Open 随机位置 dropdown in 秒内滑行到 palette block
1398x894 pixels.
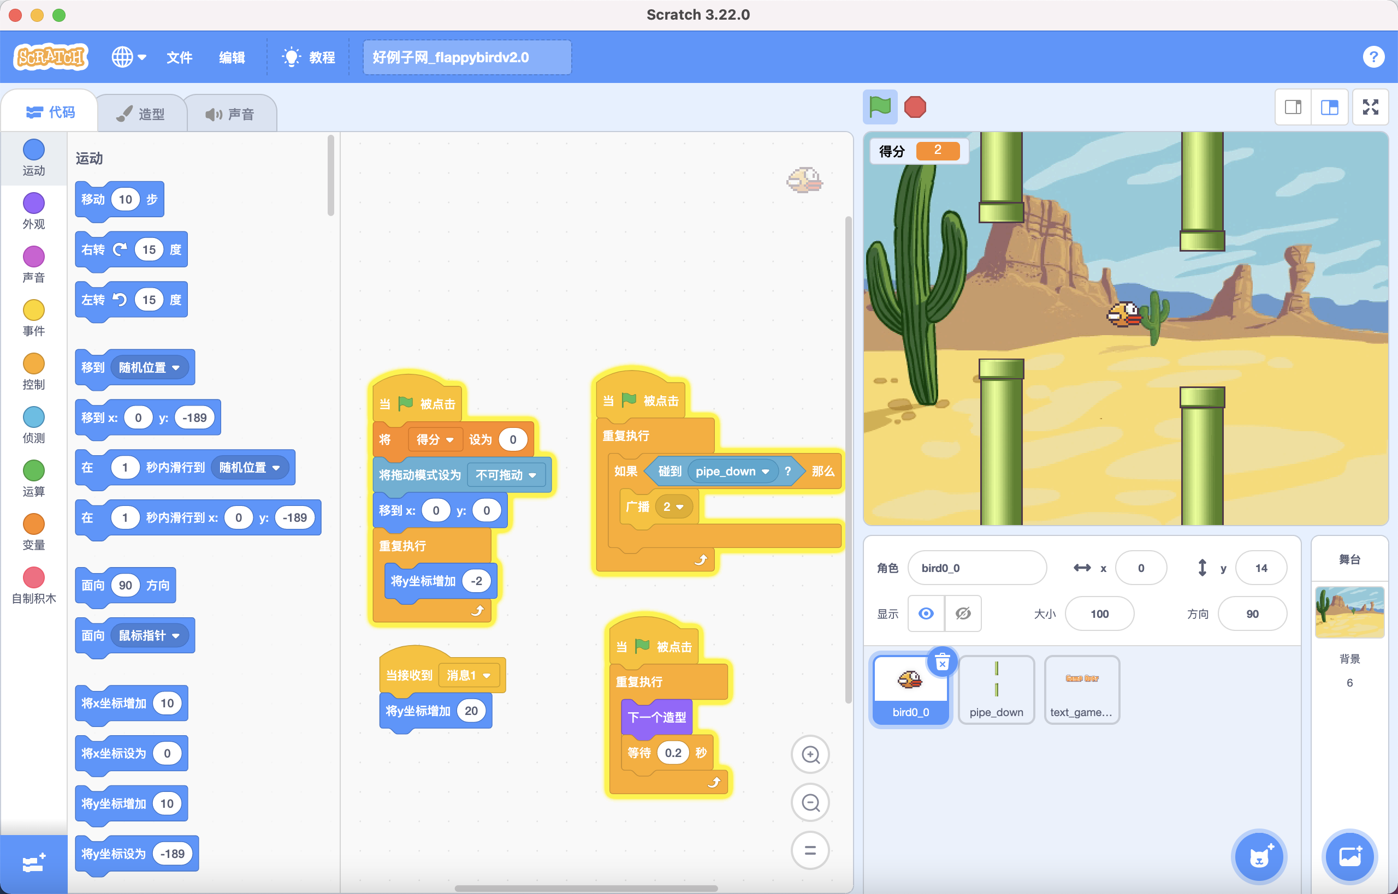tap(250, 467)
